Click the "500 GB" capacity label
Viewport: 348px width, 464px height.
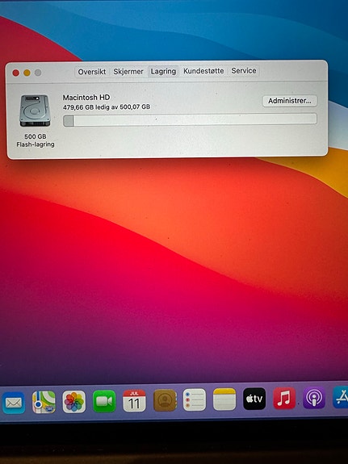[36, 136]
